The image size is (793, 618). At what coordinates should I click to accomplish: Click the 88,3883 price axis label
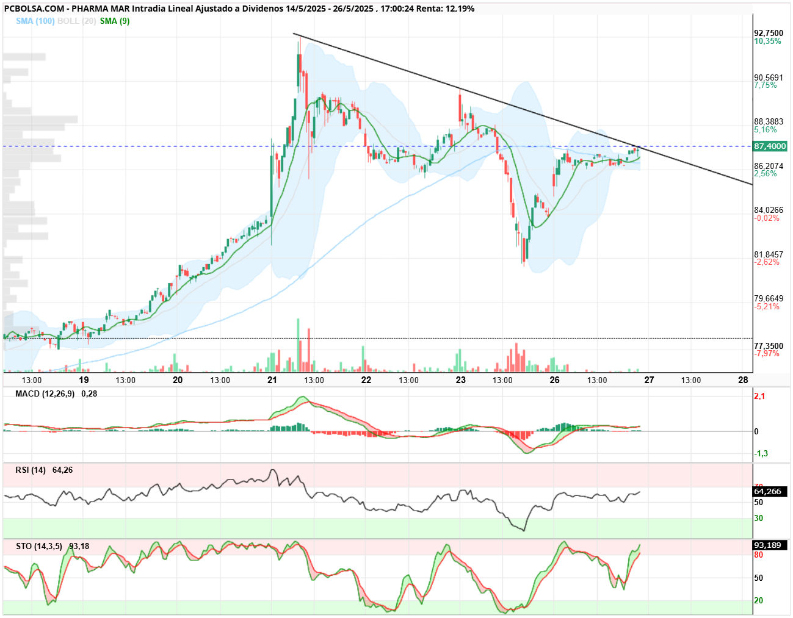pos(769,122)
